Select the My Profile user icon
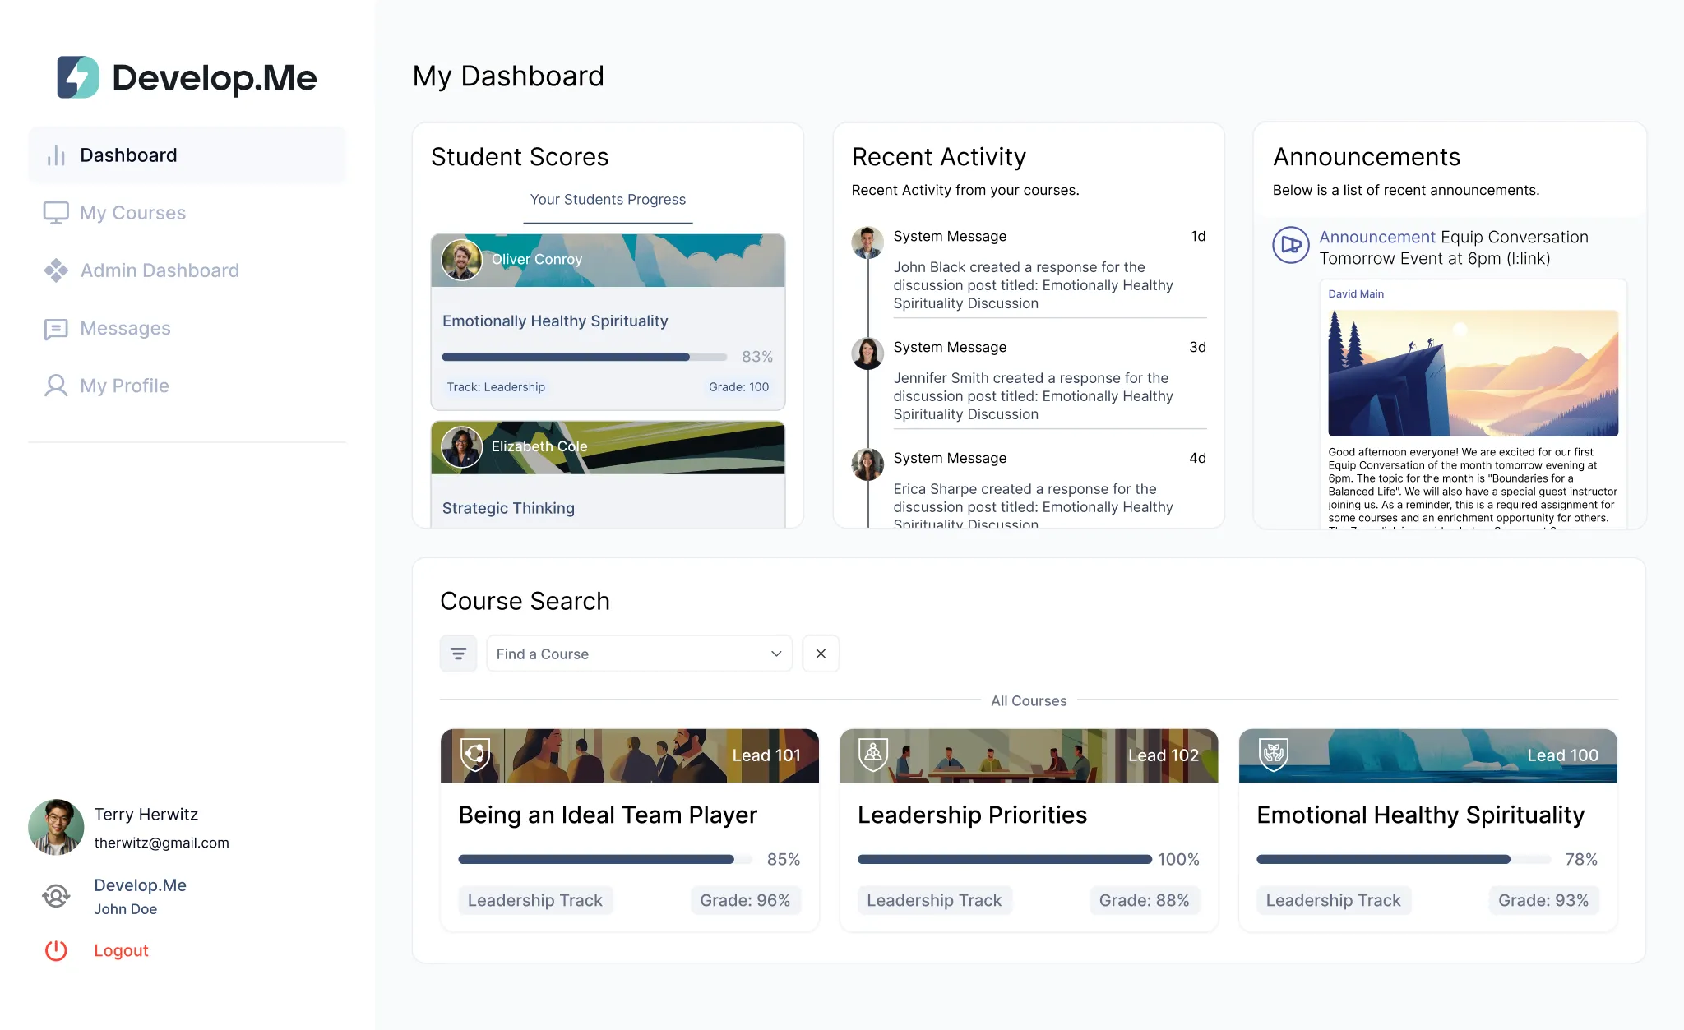The height and width of the screenshot is (1030, 1684). coord(55,386)
